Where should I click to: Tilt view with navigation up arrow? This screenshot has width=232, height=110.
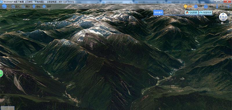[x=223, y=14]
